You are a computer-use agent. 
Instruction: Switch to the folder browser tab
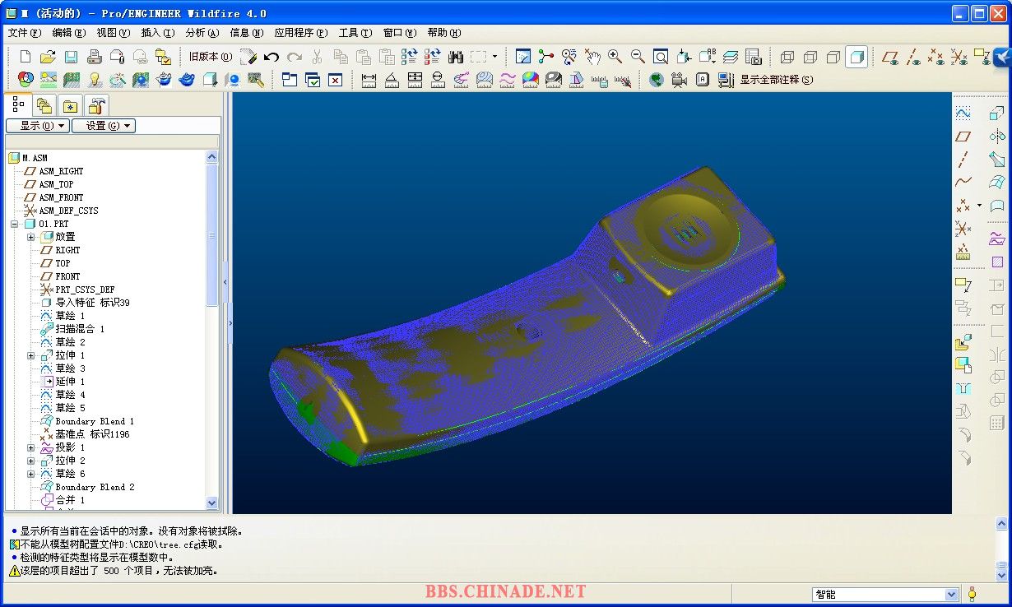(44, 105)
